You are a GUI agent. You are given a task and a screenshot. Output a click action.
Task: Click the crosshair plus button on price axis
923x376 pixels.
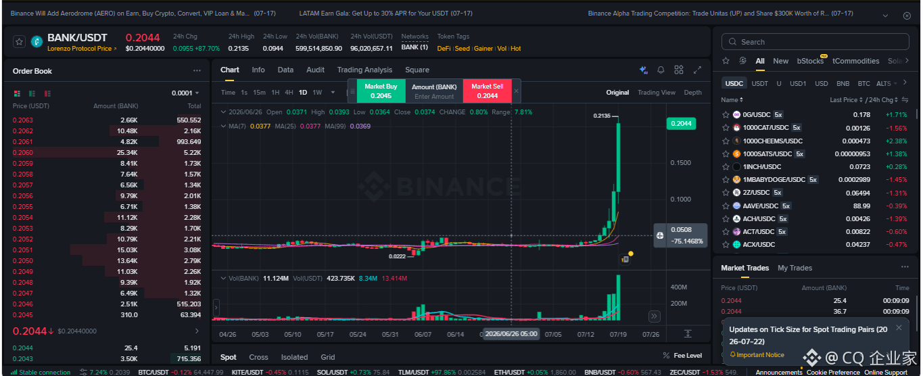(x=660, y=235)
